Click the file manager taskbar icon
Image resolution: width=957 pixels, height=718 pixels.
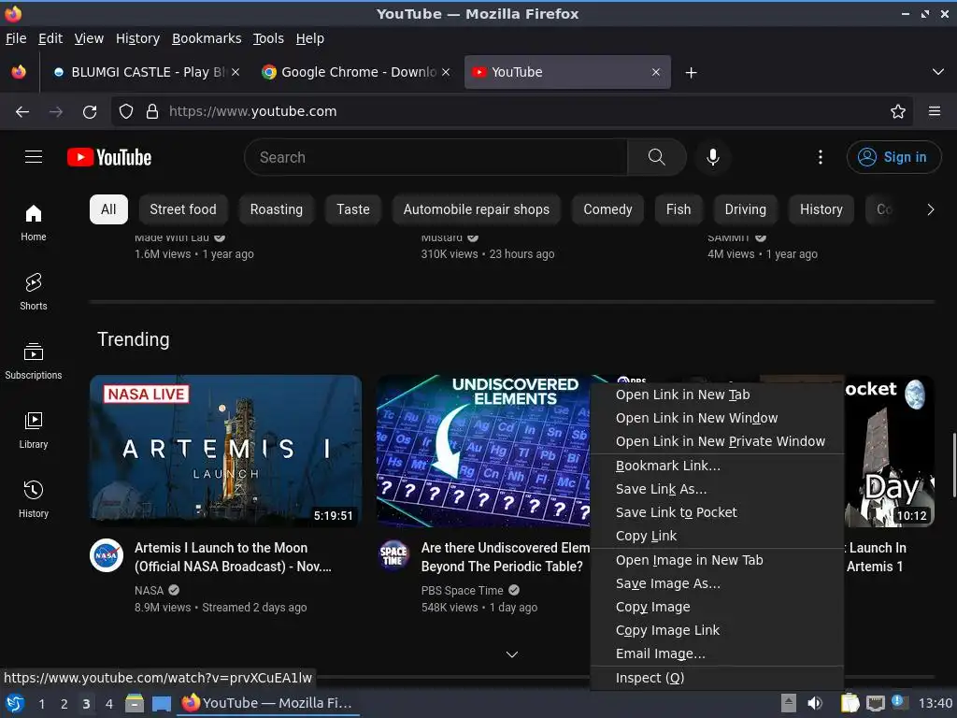point(135,703)
